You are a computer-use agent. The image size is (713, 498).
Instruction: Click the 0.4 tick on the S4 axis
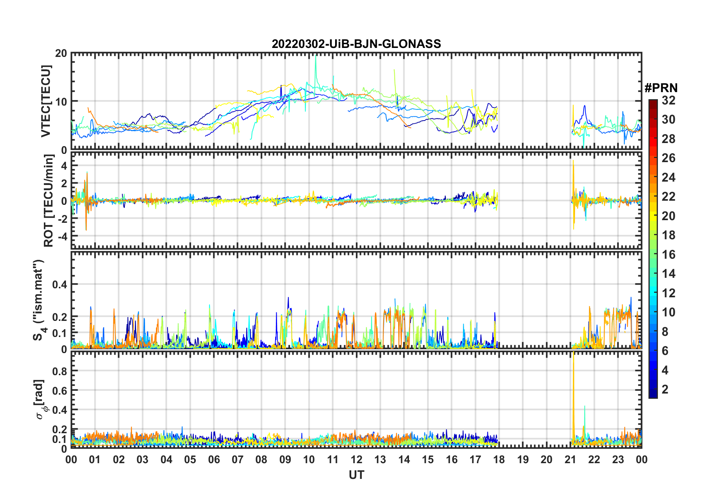click(x=59, y=285)
